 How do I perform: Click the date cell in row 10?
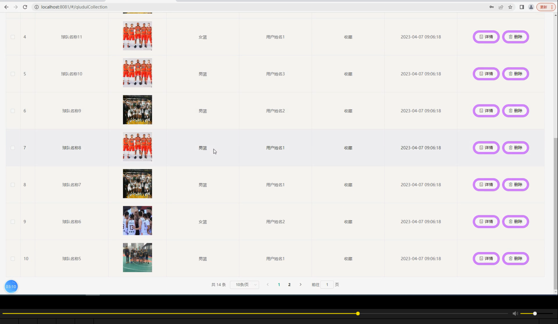(x=421, y=258)
